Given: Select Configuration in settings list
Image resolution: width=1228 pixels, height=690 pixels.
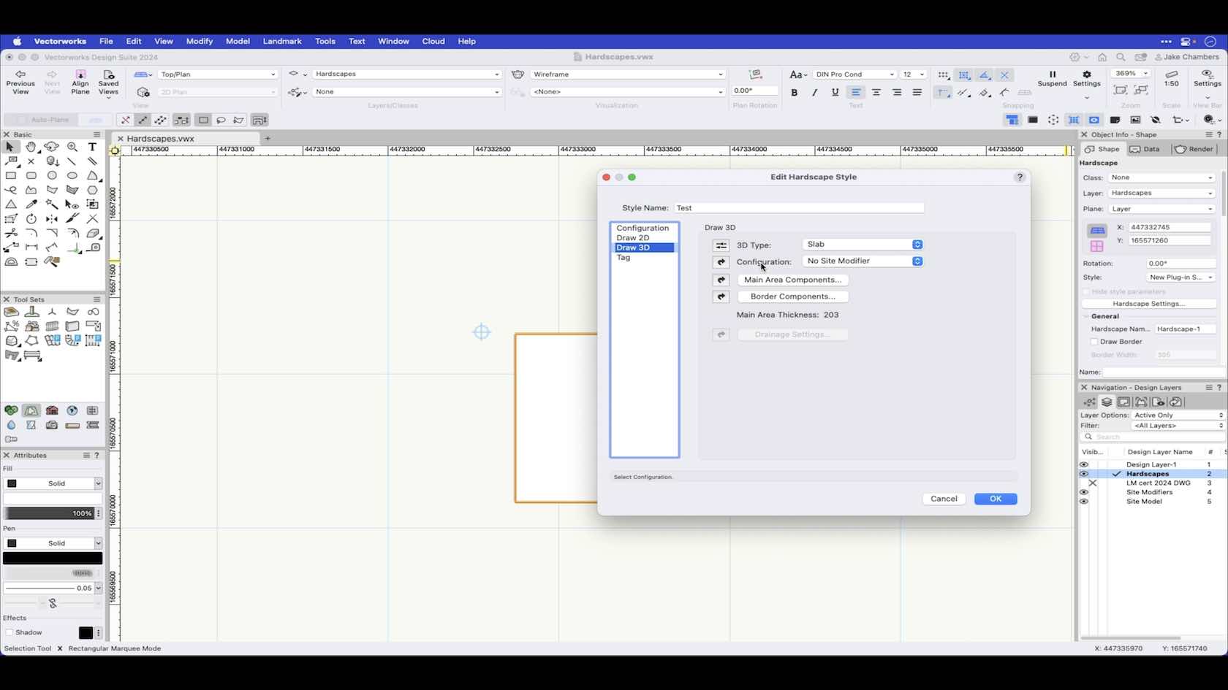Looking at the screenshot, I should click(x=643, y=228).
